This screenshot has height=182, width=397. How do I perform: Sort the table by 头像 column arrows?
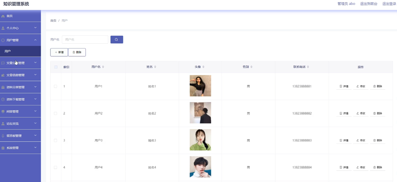203,67
